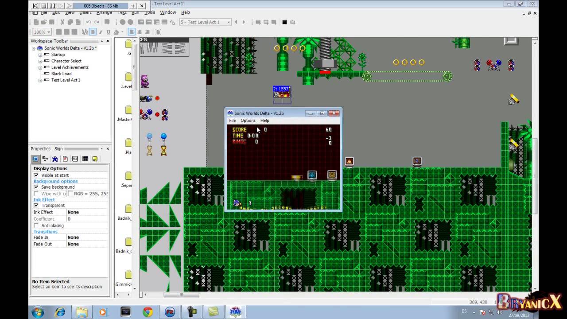
Task: Open the Window menu
Action: pos(168,12)
